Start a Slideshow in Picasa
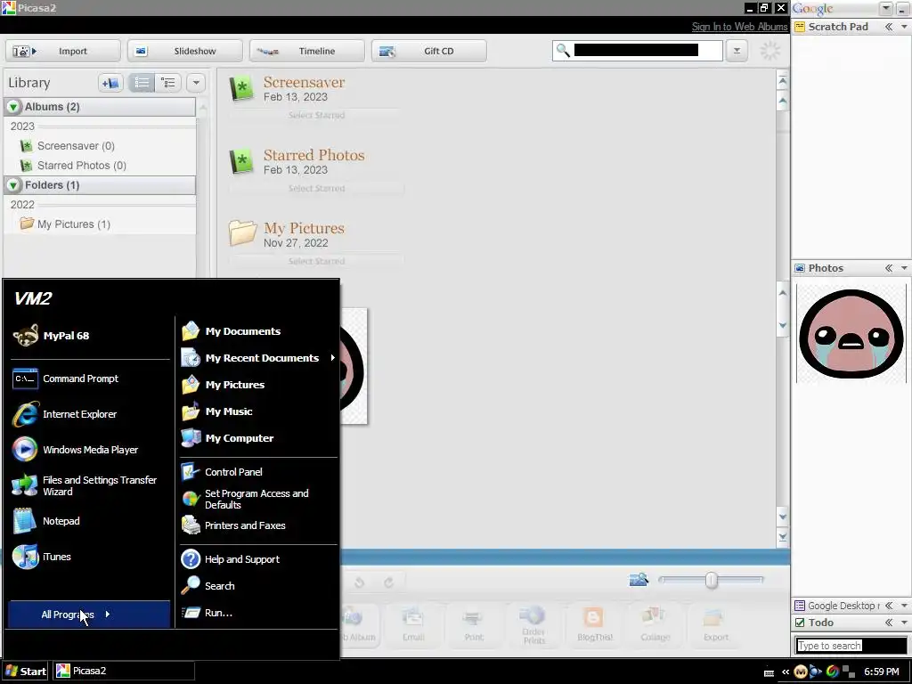 click(x=185, y=51)
